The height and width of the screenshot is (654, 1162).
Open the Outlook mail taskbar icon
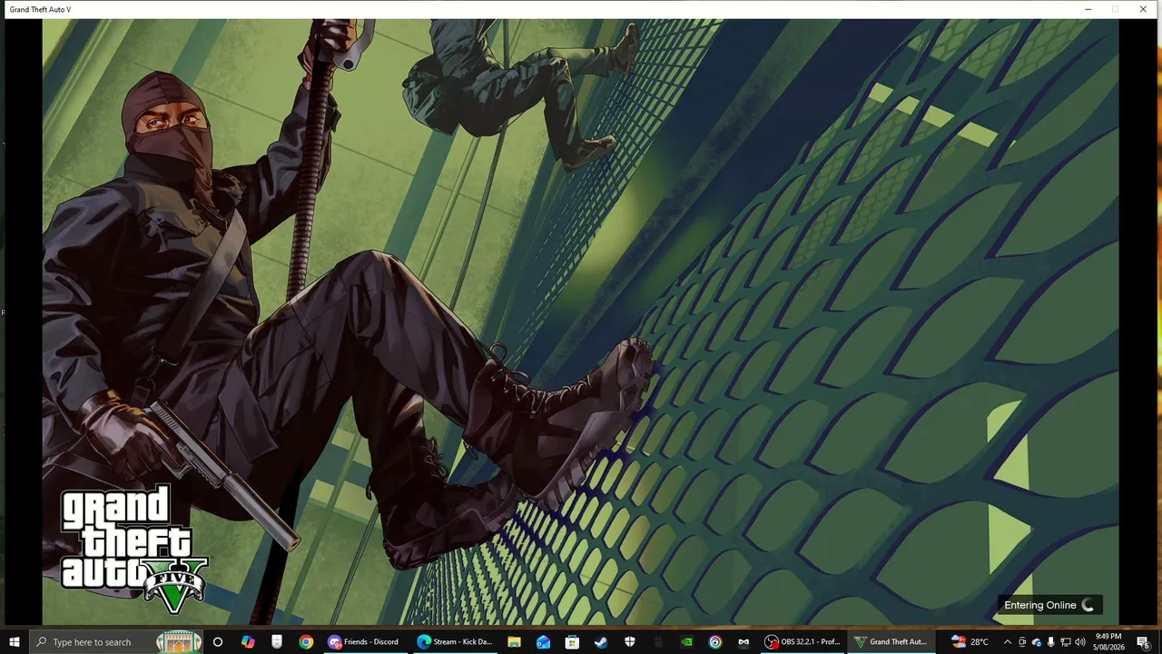543,641
